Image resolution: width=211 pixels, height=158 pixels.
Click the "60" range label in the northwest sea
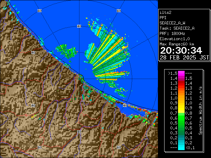[40, 11]
